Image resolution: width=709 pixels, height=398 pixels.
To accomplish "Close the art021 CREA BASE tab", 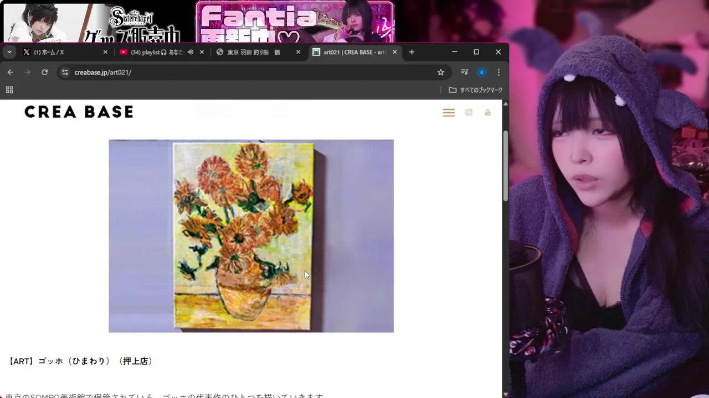I will [x=394, y=52].
